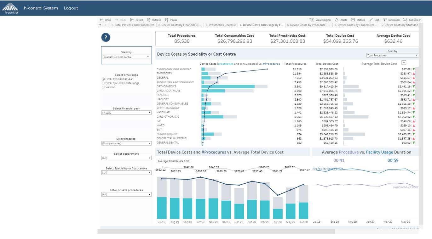This screenshot has height=239, width=432.
Task: Click the Refresh data icon
Action: [x=149, y=20]
